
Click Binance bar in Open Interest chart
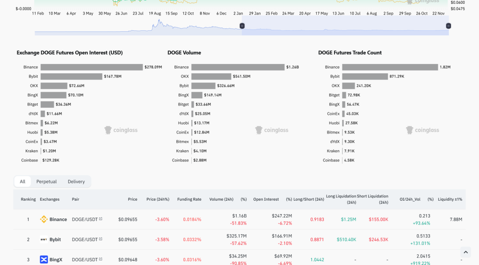click(92, 67)
